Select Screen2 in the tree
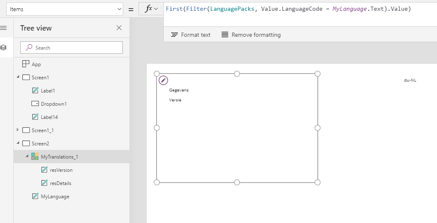 (x=41, y=144)
